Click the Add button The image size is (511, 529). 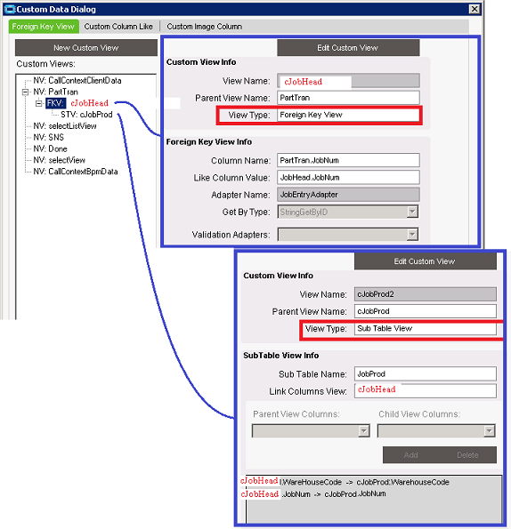410,455
